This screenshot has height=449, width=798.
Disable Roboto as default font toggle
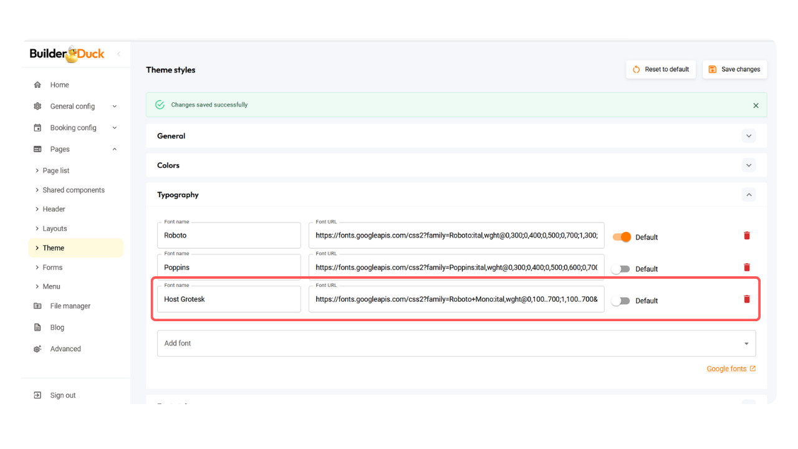pyautogui.click(x=622, y=237)
